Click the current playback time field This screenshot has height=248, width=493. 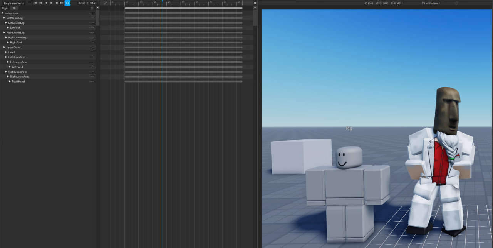81,3
